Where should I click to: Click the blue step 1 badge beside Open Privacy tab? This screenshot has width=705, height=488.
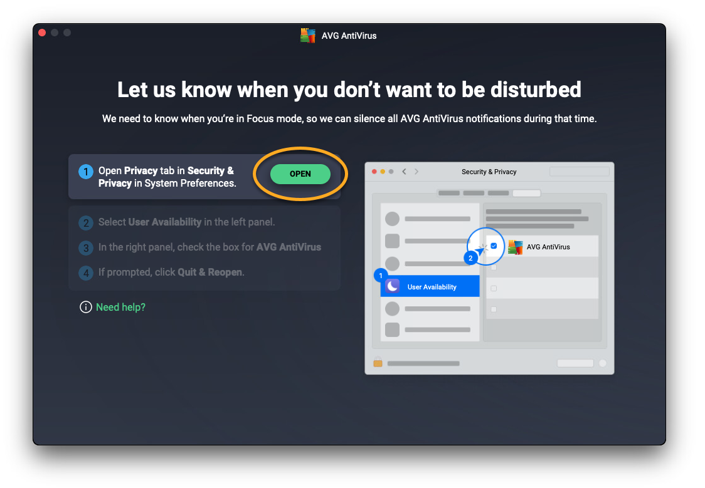coord(86,171)
